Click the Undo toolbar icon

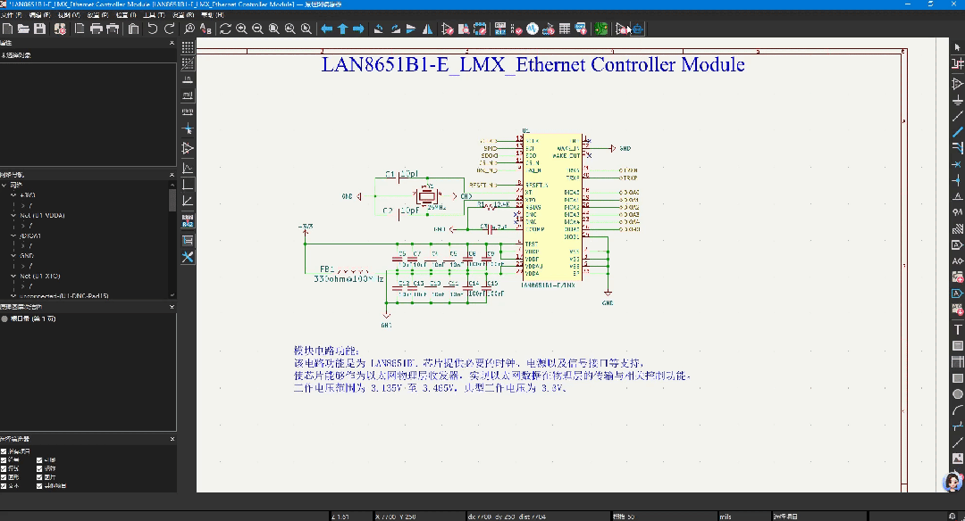click(x=152, y=29)
